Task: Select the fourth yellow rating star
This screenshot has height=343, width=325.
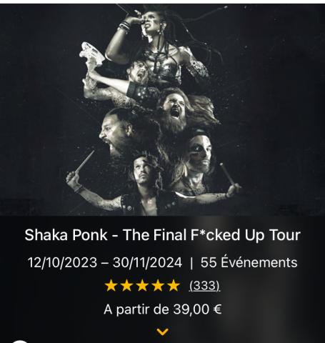Action: 158,286
